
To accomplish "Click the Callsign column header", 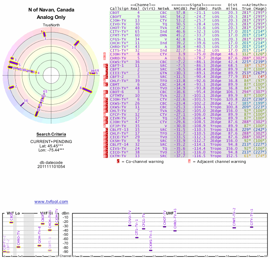I will [119, 8].
